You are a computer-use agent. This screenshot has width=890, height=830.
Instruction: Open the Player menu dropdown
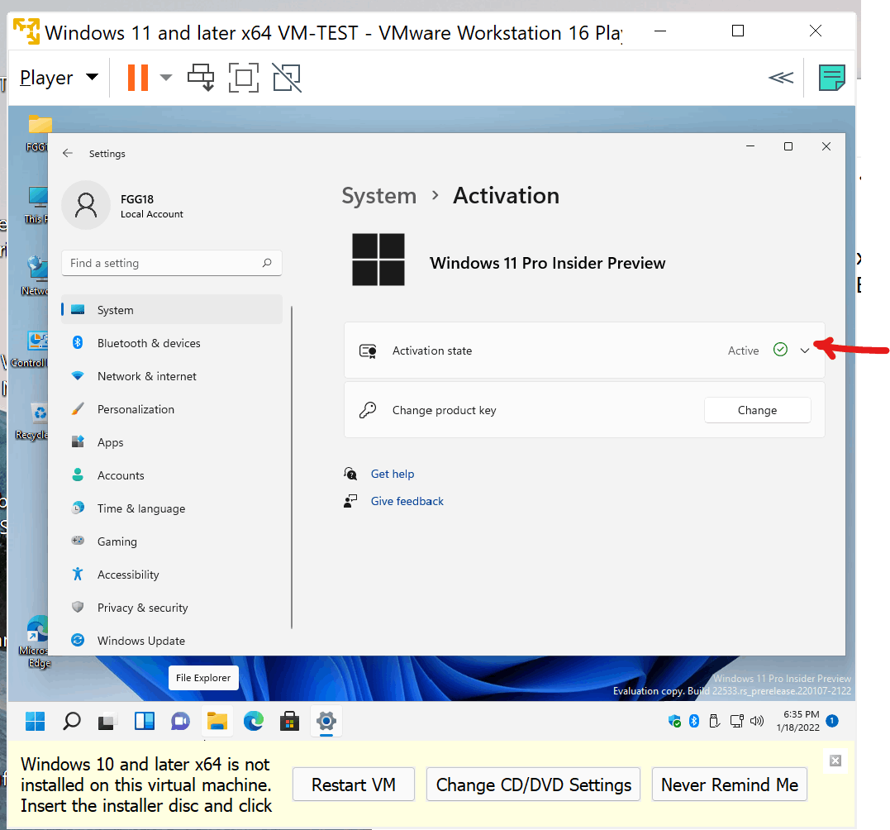(59, 78)
